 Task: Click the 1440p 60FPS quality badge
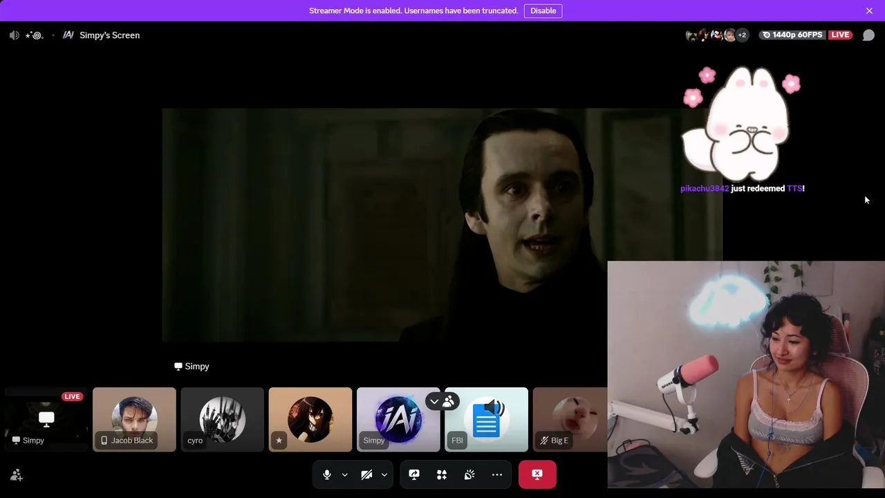click(792, 35)
